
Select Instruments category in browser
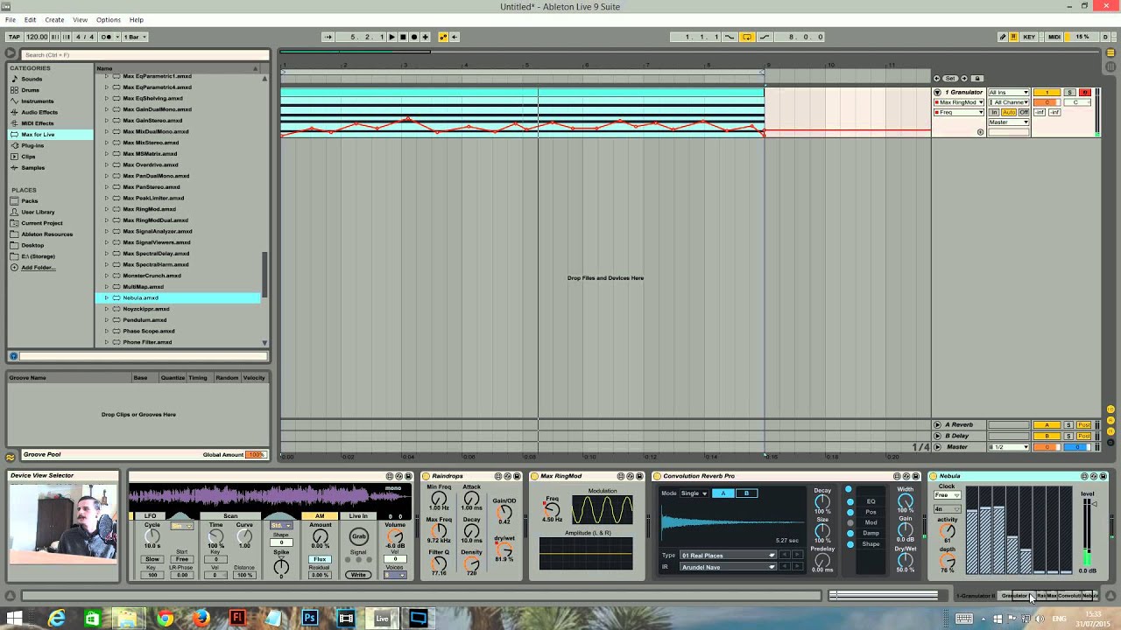pos(38,101)
